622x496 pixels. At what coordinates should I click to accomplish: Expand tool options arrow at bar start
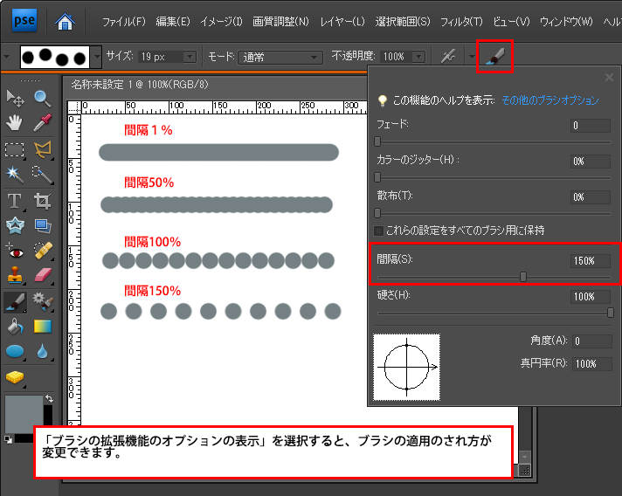pos(7,57)
